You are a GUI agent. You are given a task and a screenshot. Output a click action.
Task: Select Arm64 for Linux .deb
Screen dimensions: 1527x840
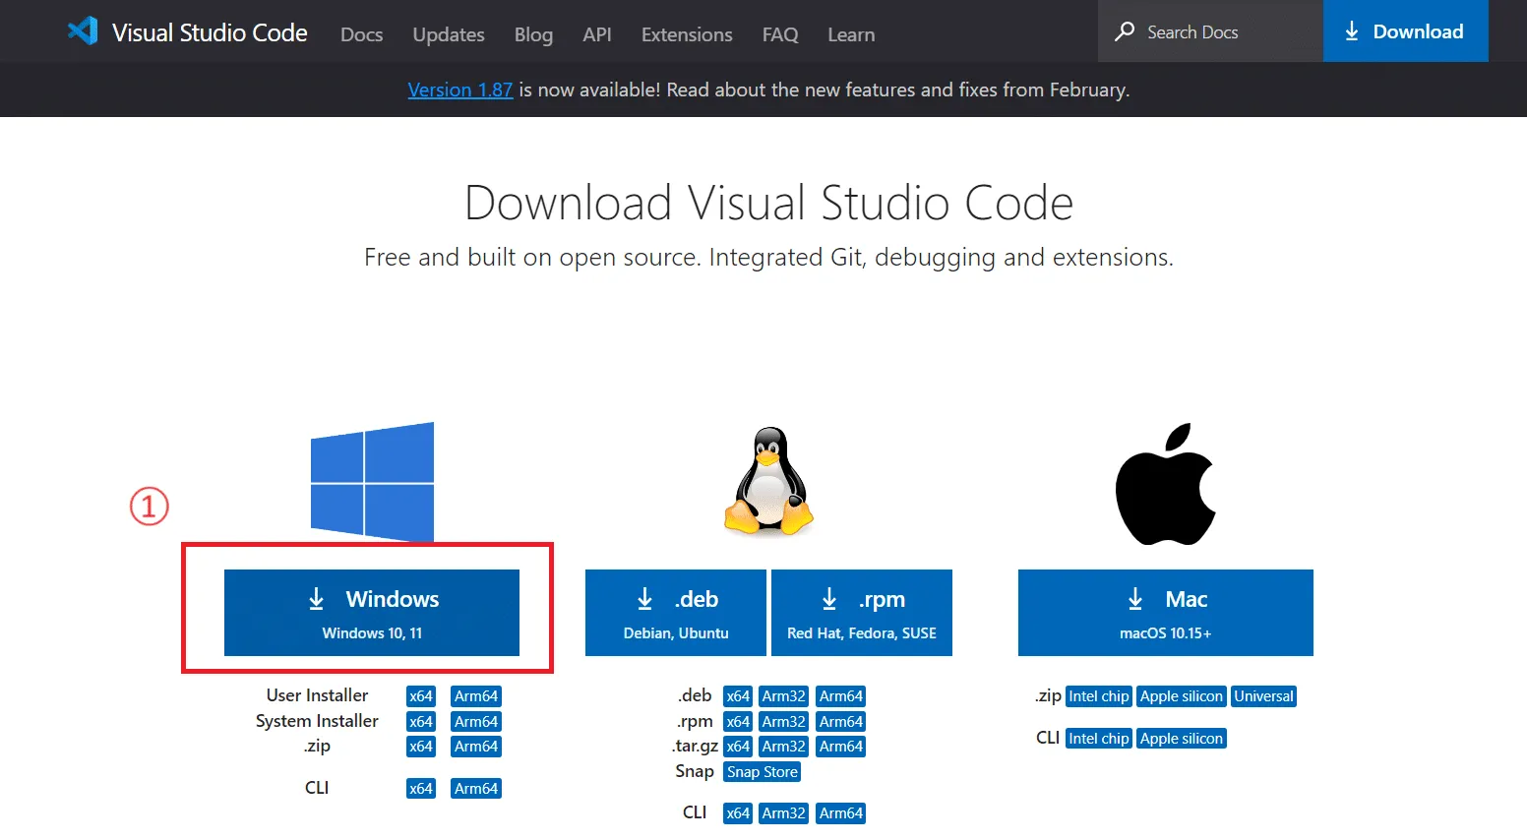click(841, 696)
